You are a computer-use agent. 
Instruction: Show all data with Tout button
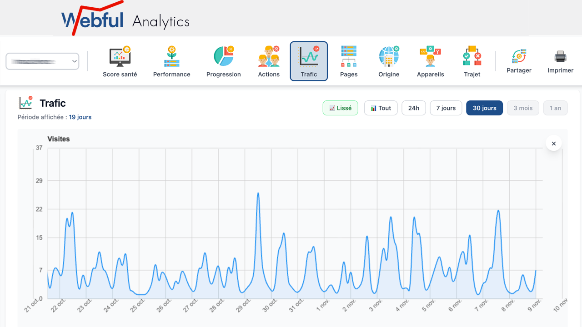(381, 108)
